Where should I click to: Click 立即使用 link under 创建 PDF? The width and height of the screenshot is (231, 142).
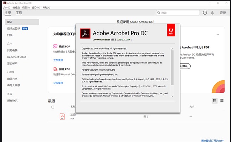pyautogui.click(x=58, y=83)
